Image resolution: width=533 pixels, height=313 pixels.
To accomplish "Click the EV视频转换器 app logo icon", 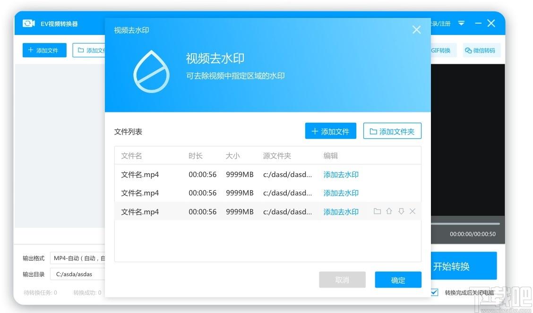I will [29, 24].
